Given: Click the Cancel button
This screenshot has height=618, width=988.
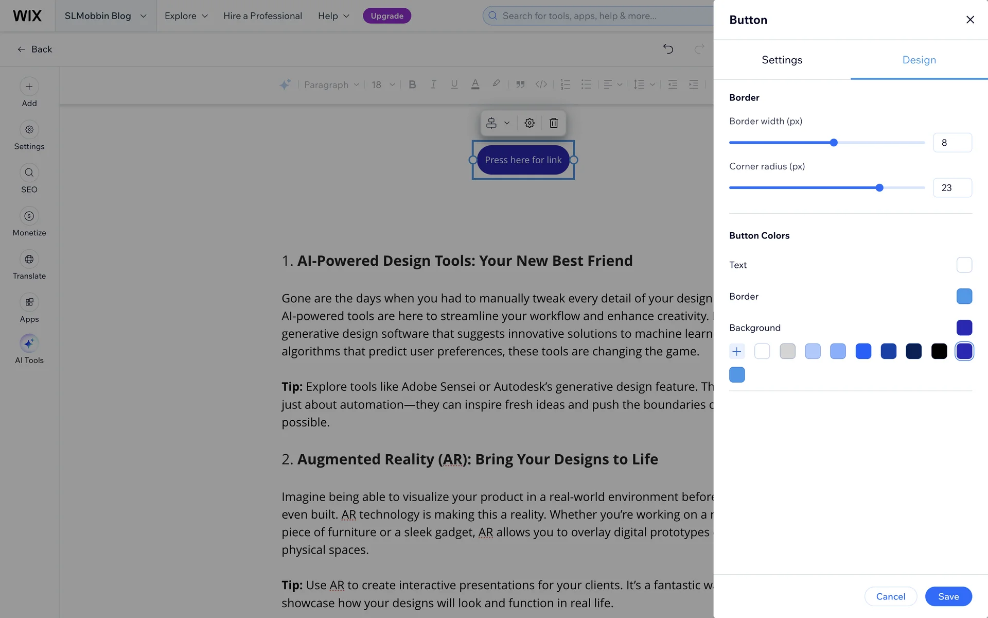Looking at the screenshot, I should click(x=890, y=596).
